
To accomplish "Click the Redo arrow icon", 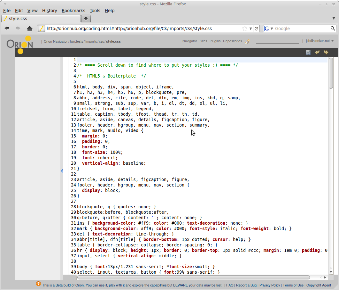I will click(x=326, y=52).
